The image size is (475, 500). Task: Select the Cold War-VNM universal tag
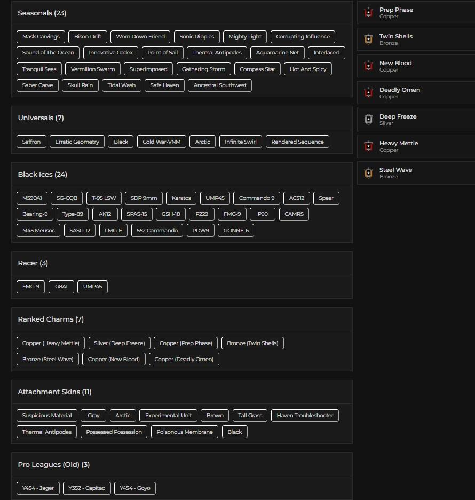162,142
